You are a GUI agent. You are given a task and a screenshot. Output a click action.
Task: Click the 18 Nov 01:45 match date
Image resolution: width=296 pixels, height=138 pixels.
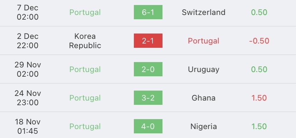tap(28, 127)
